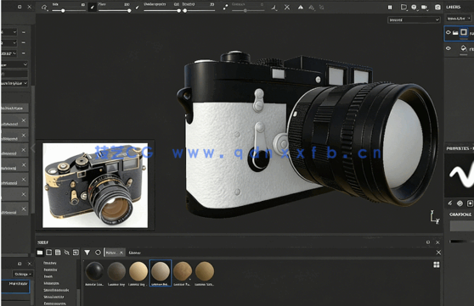Select the first category in the Shelf list

[x=50, y=263]
